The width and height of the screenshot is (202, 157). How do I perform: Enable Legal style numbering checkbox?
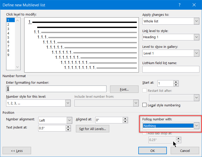coord(144,105)
